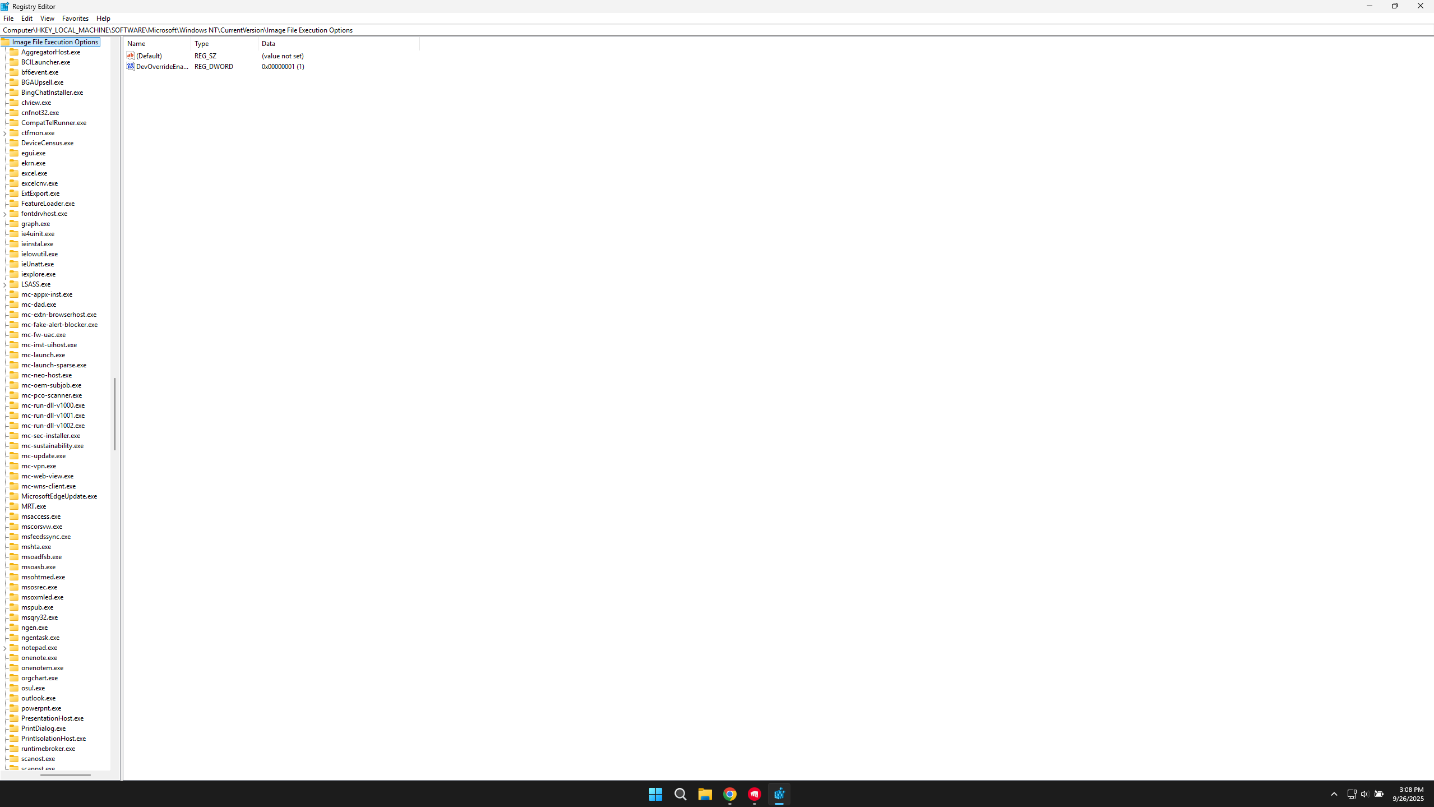Expand the ctfmon.exe key

point(5,133)
